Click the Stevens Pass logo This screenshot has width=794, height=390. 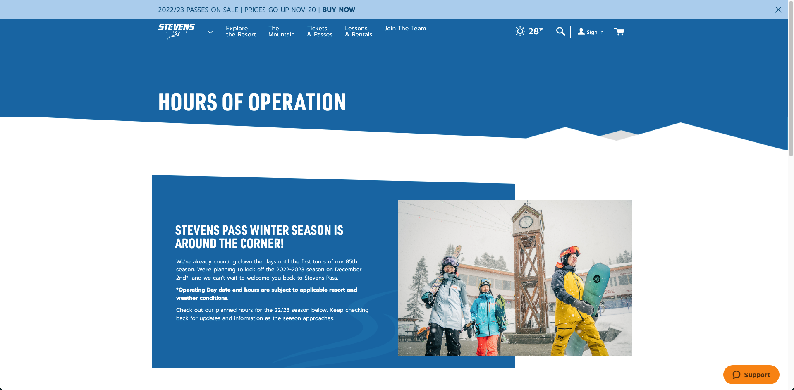(x=176, y=31)
